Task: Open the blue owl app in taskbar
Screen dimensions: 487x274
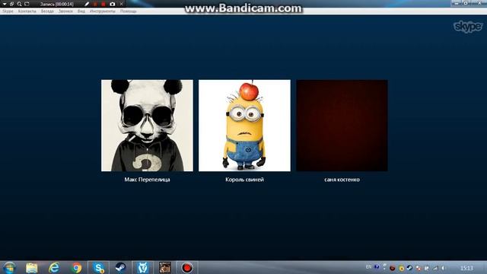Action: tap(142, 267)
